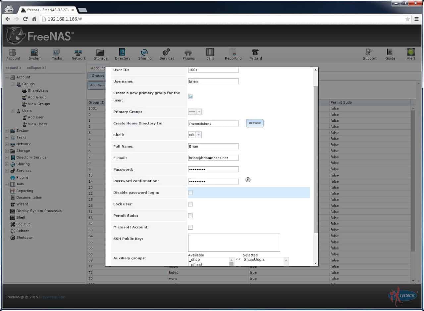424x311 pixels.
Task: Launch the Wizard toolbar icon
Action: tap(256, 54)
